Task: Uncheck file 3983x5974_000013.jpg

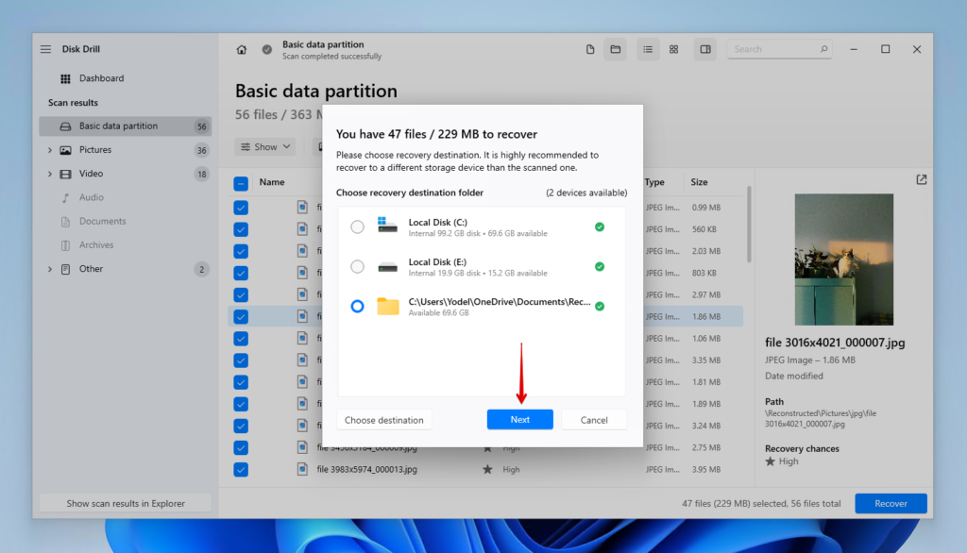Action: [x=240, y=469]
